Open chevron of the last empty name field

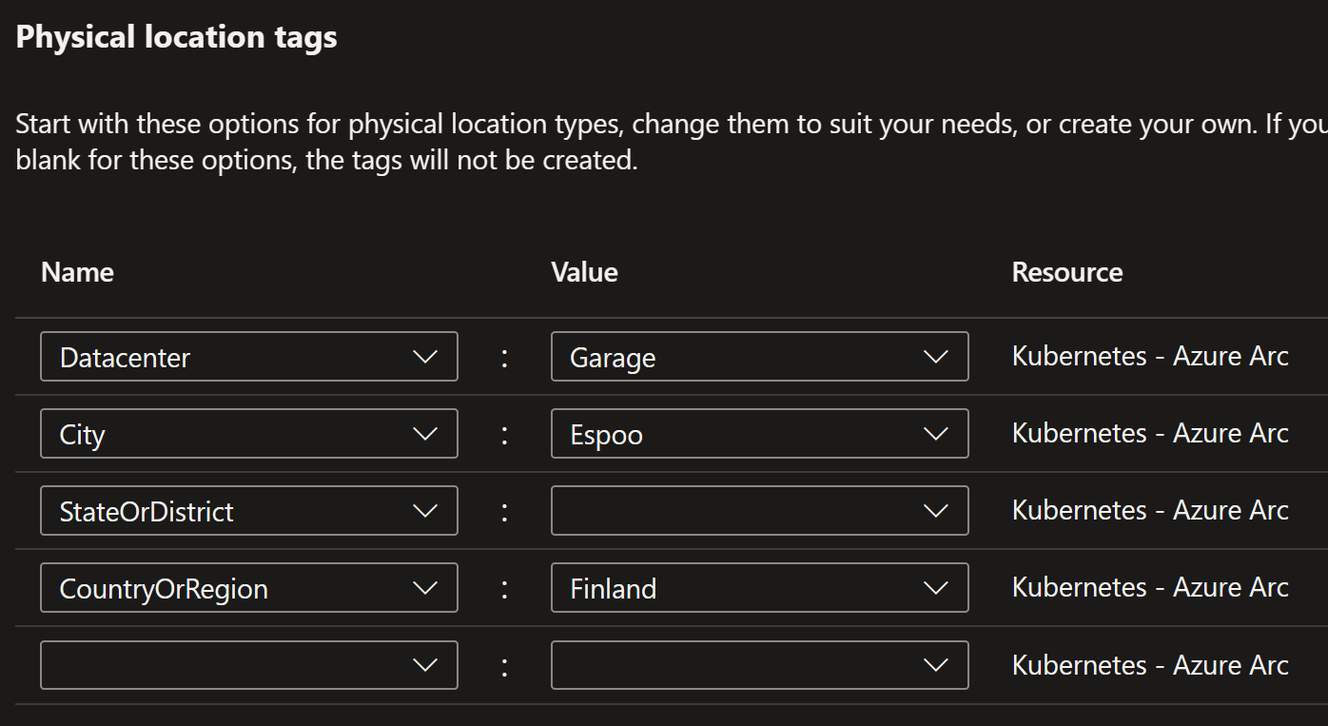tap(424, 665)
